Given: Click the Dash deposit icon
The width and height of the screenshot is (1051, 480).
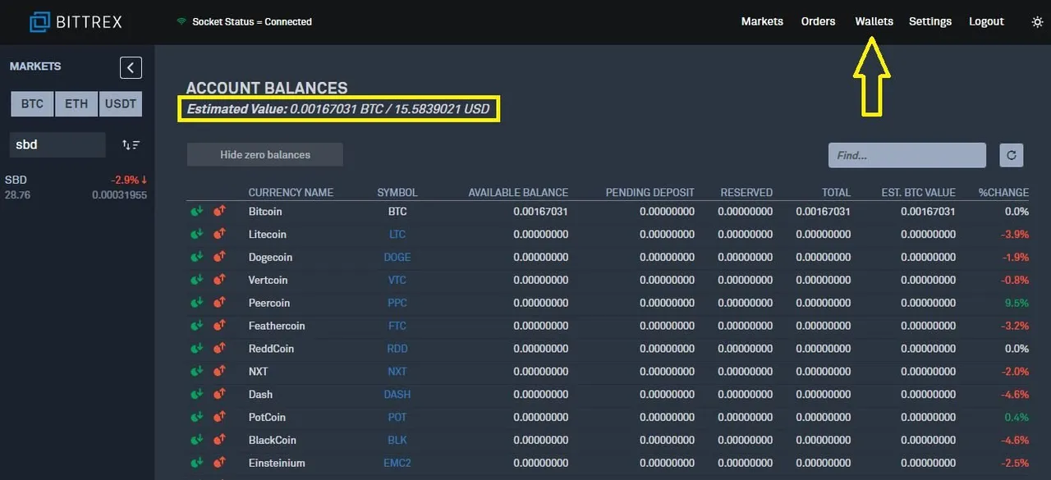Looking at the screenshot, I should 196,395.
